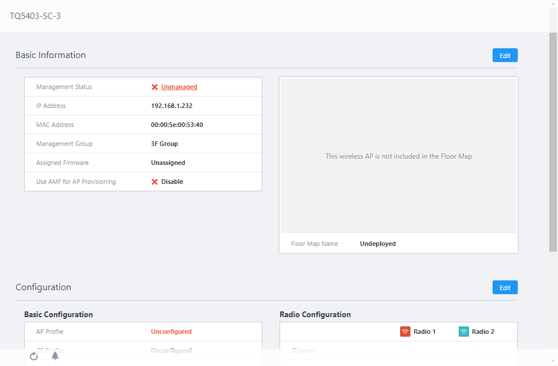Click the Basic Configuration heading

pos(58,314)
